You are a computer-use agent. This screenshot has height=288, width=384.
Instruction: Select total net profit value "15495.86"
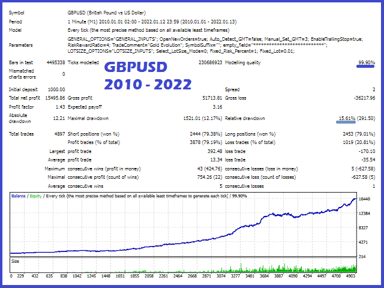55,98
